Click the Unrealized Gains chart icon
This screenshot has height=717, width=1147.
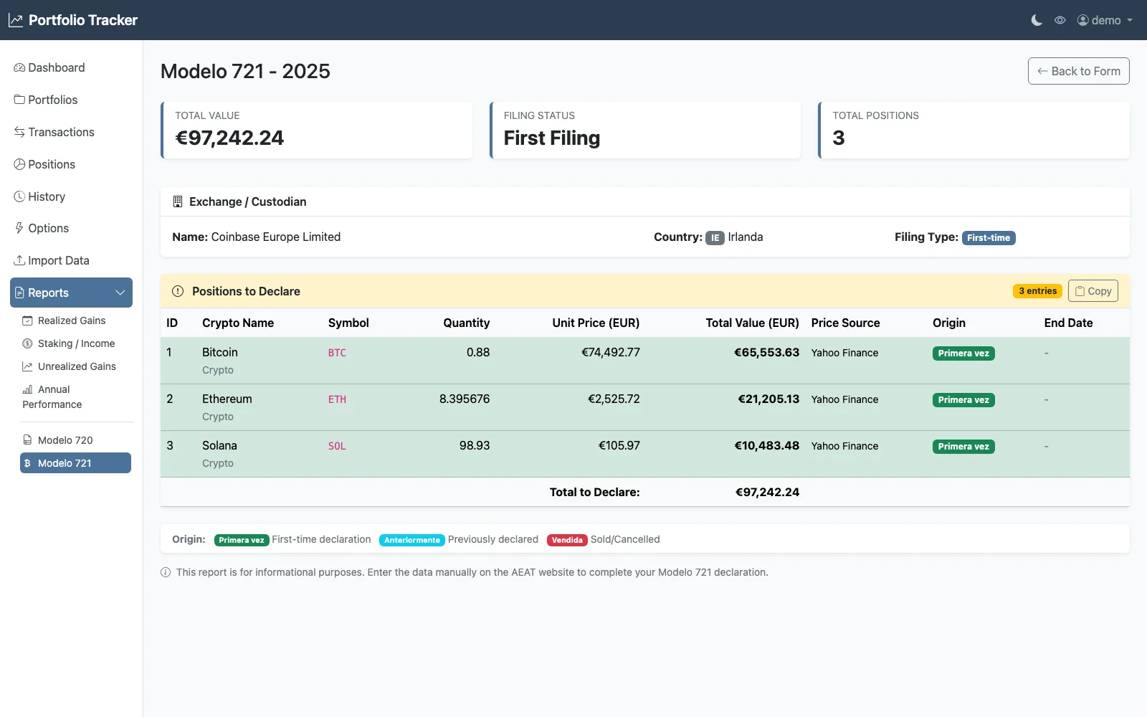(27, 366)
